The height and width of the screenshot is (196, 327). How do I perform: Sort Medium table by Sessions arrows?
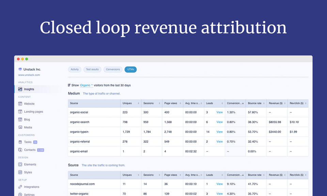(x=159, y=103)
